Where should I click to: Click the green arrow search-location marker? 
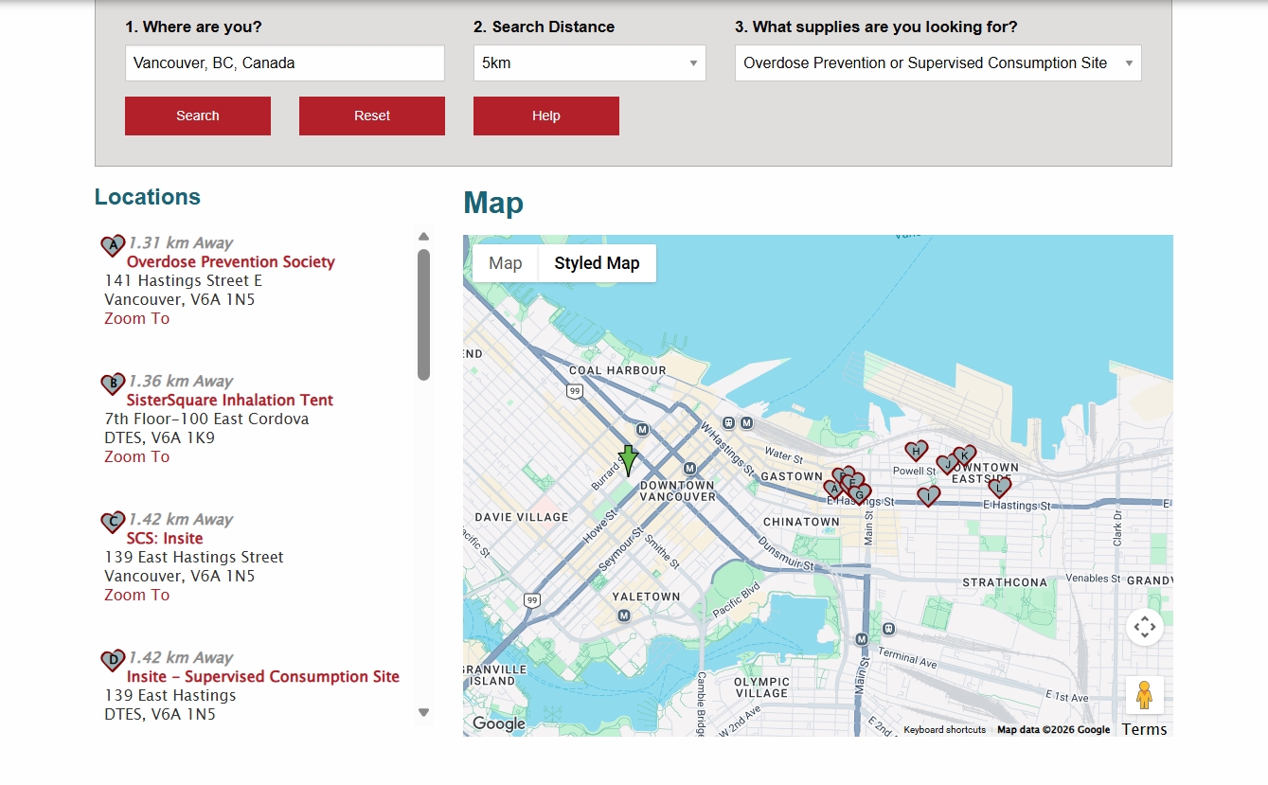point(628,460)
